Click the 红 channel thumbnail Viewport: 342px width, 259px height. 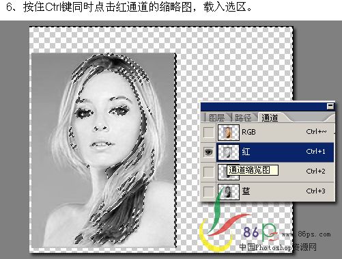229,152
